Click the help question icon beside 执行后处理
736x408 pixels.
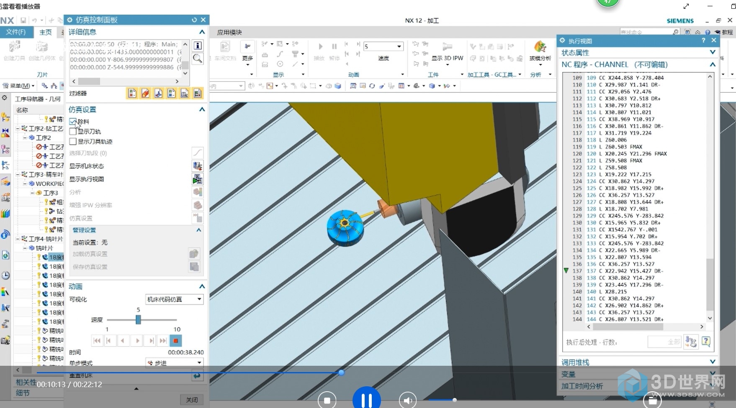pos(706,342)
